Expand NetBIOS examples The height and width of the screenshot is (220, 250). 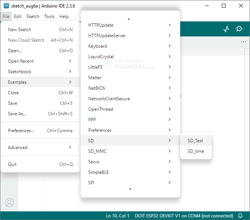130,88
